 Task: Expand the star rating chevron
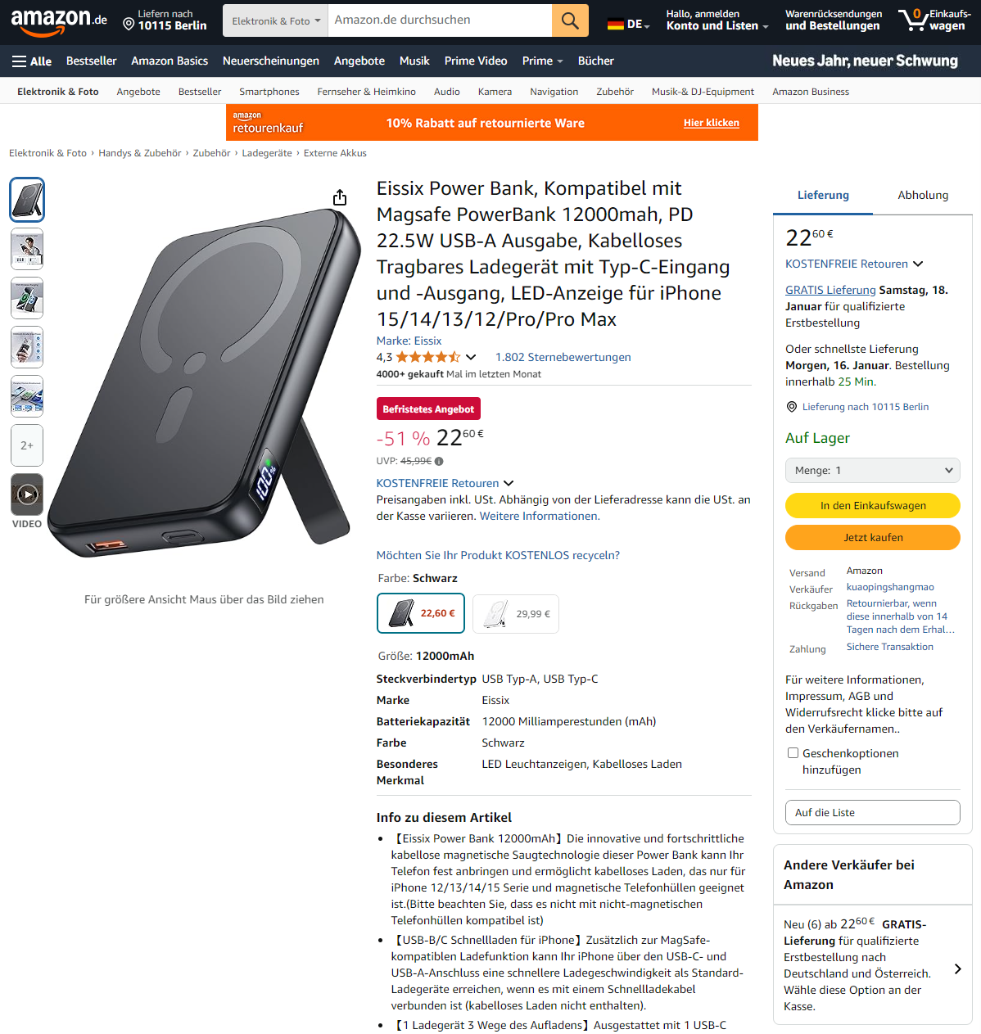tap(471, 357)
